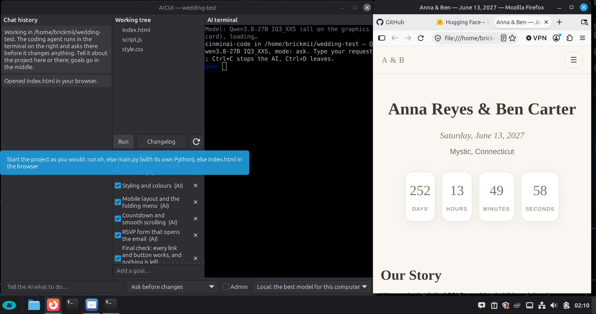Click the SECONDS countdown card
This screenshot has width=596, height=314.
click(540, 197)
